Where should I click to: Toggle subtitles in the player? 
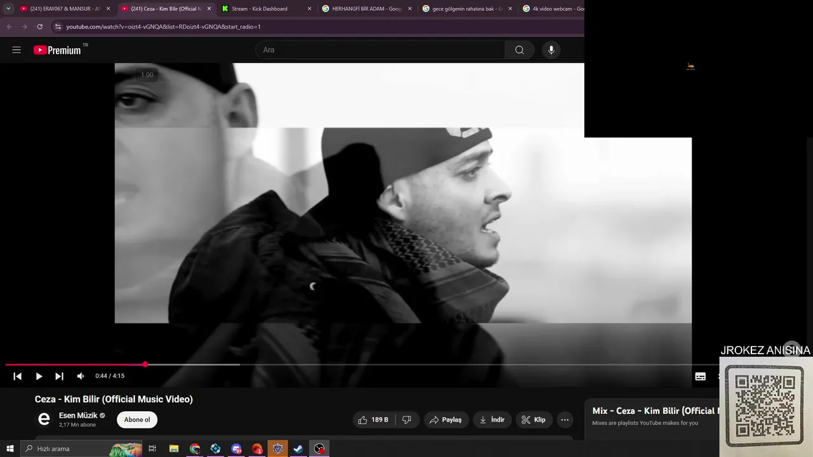click(x=701, y=376)
